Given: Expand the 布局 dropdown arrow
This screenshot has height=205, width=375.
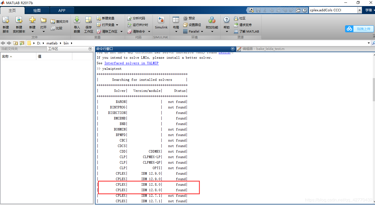Looking at the screenshot, I should (x=176, y=31).
